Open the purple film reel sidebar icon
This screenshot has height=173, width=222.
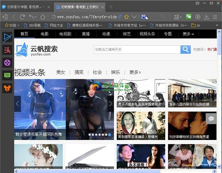click(7, 63)
